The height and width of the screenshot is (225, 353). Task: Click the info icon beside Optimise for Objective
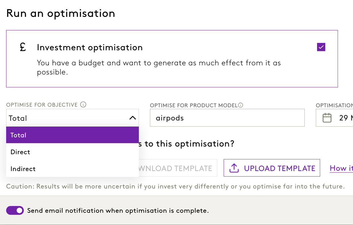pyautogui.click(x=83, y=105)
